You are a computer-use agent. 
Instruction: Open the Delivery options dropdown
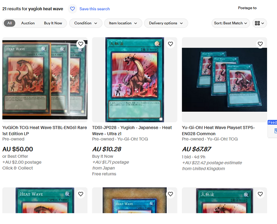166,23
